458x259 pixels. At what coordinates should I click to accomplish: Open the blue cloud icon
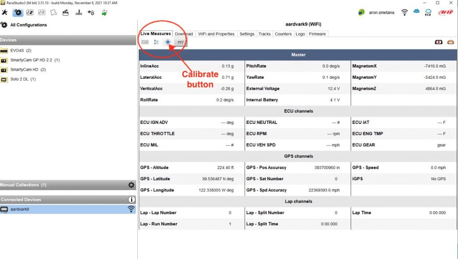point(416,11)
